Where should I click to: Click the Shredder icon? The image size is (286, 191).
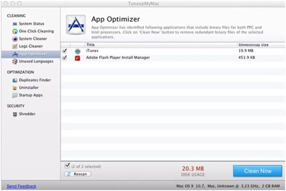coord(15,114)
